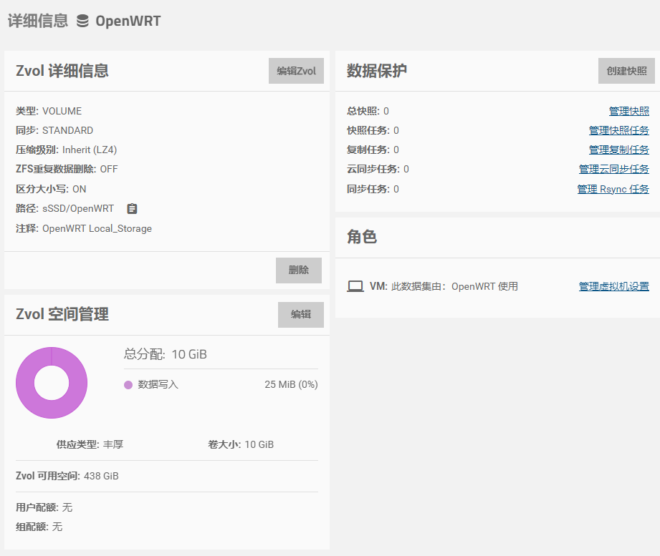
Task: Click the purple 数据写入 legend dot
Action: tap(128, 384)
